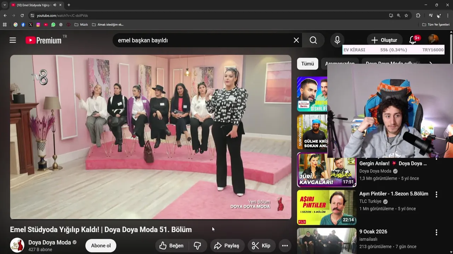The height and width of the screenshot is (254, 453).
Task: Open the media controls icon
Action: click(430, 16)
